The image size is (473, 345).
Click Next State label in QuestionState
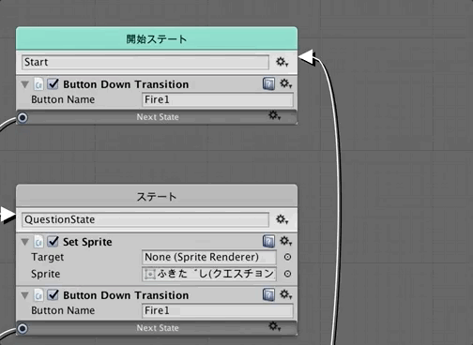click(158, 328)
